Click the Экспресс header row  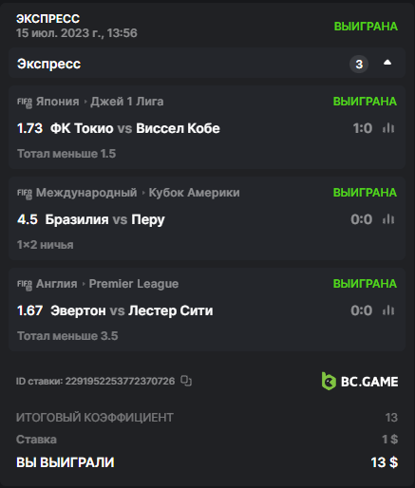207,63
